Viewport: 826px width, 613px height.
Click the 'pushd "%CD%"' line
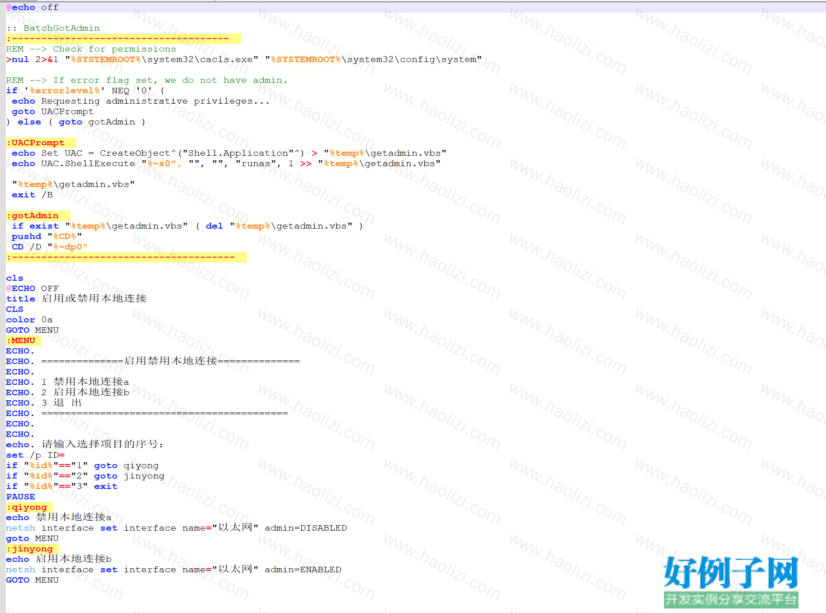[x=47, y=236]
